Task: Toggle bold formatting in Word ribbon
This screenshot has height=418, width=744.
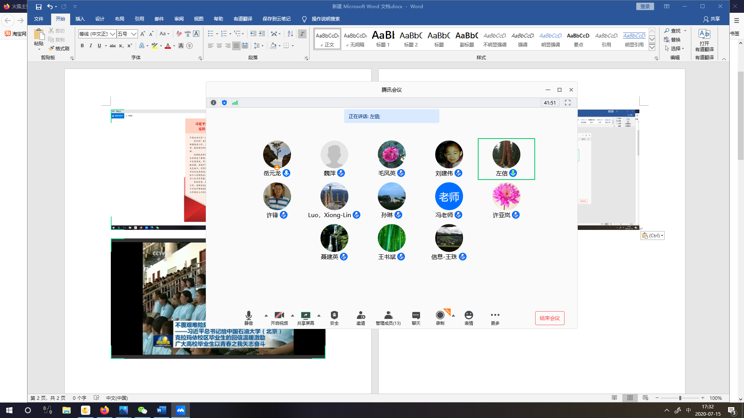Action: point(82,46)
